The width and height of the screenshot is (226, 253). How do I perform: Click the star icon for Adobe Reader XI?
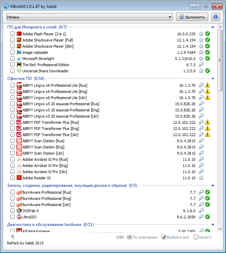(x=201, y=178)
